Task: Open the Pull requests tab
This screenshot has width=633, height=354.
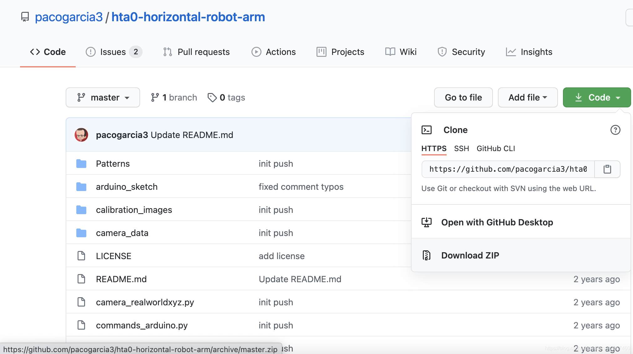Action: tap(196, 52)
